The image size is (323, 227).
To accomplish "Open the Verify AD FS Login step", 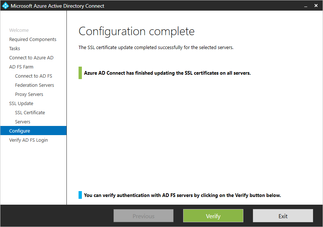I will click(x=28, y=140).
